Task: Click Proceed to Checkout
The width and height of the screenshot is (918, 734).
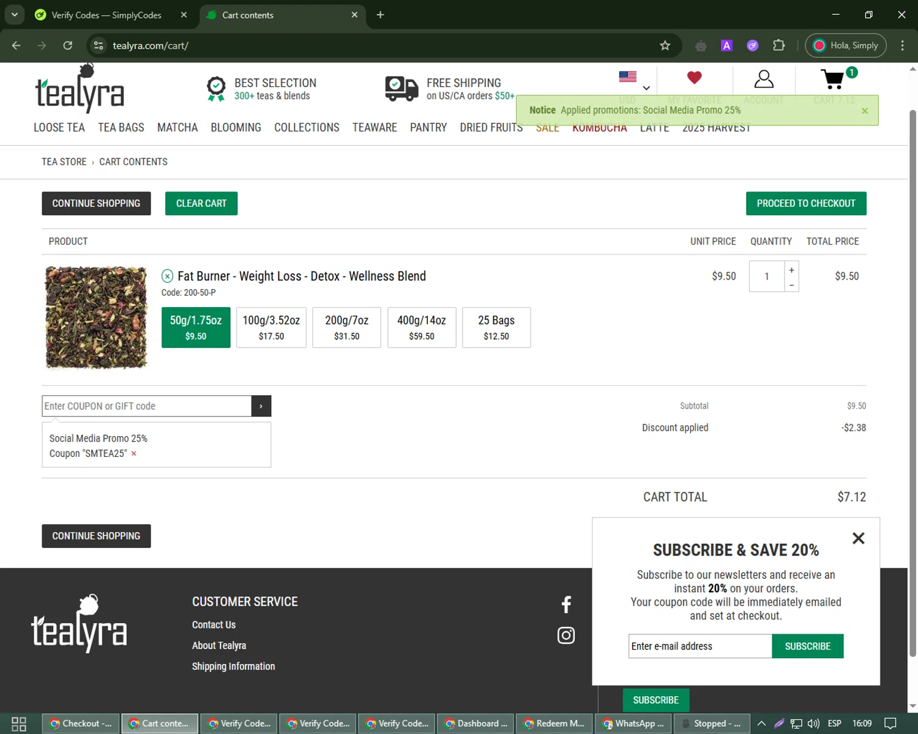Action: pos(806,203)
